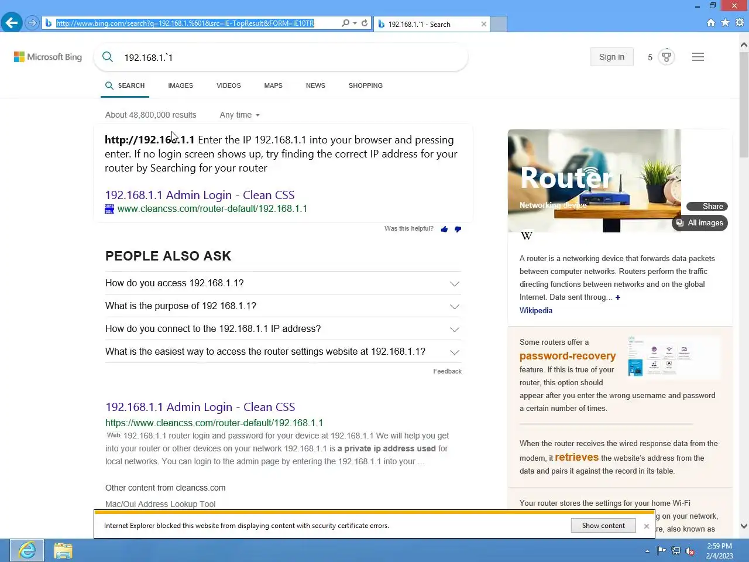Open the Favorites star icon
Image resolution: width=749 pixels, height=562 pixels.
725,23
